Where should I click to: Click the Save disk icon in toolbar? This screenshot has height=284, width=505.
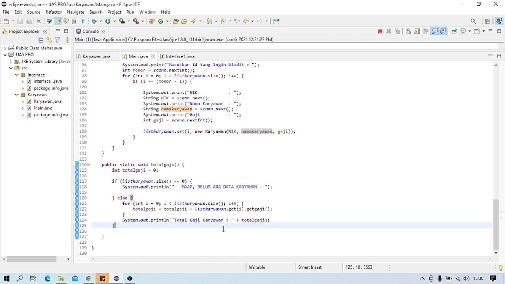pos(20,21)
